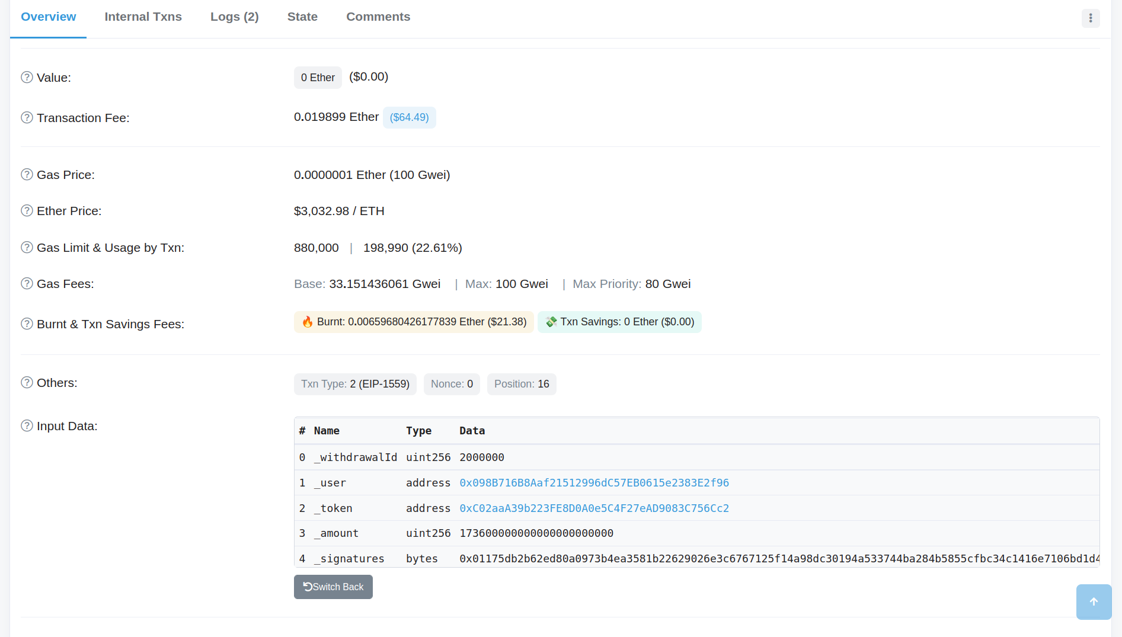Select the transaction fee 0.019899 Ether text
This screenshot has width=1122, height=637.
[336, 117]
